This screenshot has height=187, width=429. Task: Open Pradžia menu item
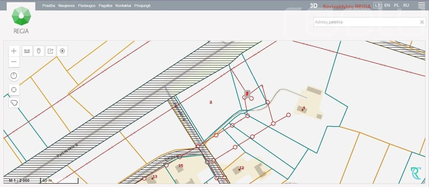(x=49, y=6)
